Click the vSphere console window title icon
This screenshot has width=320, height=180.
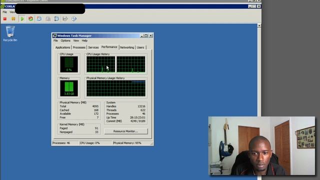click(x=2, y=6)
